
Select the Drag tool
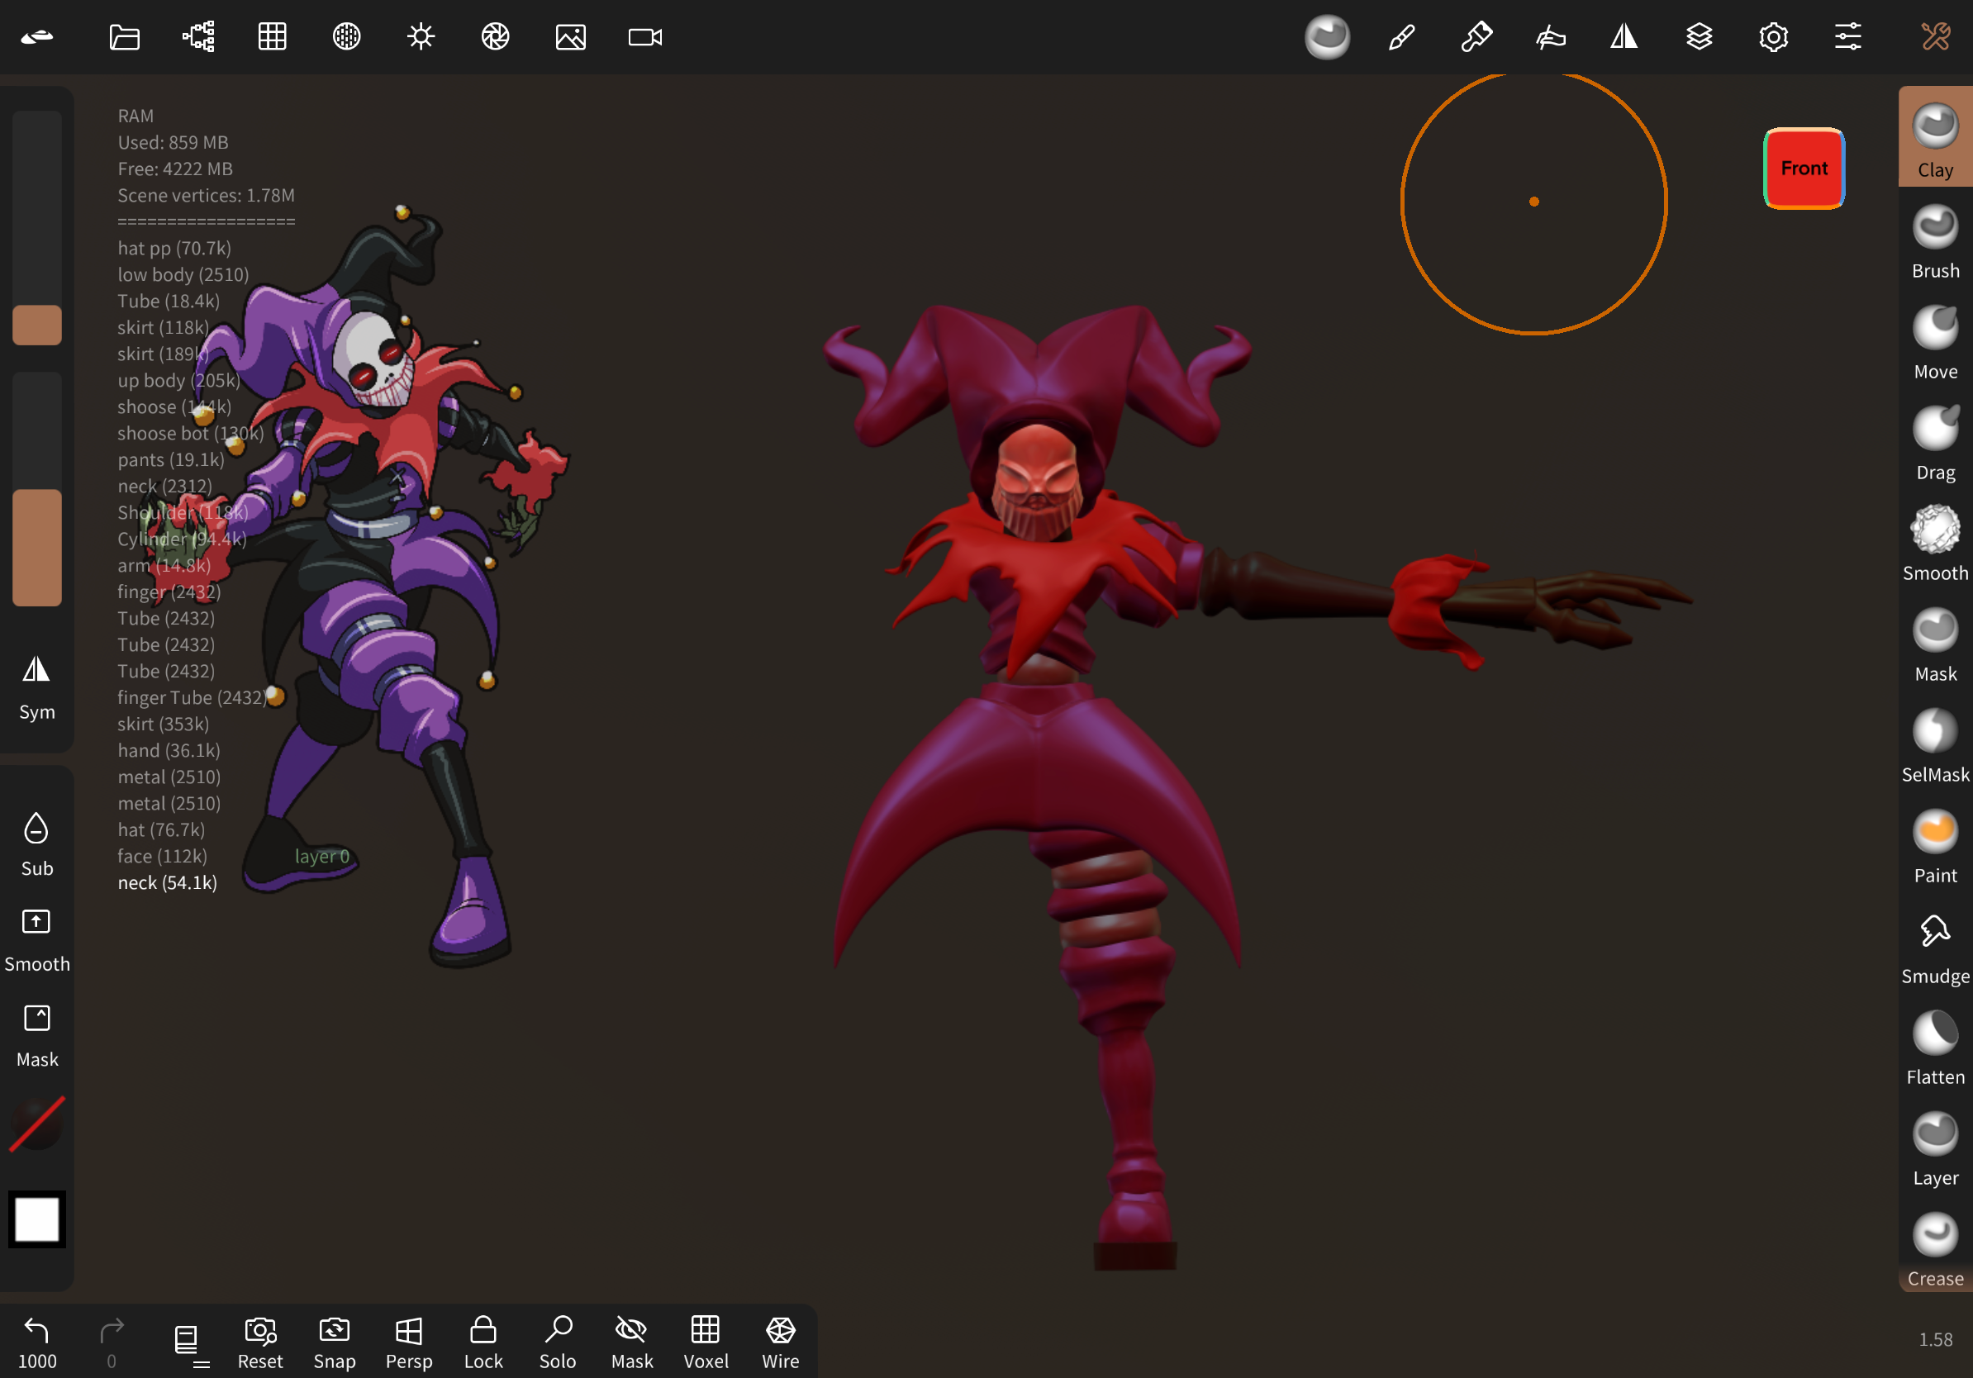(x=1935, y=443)
